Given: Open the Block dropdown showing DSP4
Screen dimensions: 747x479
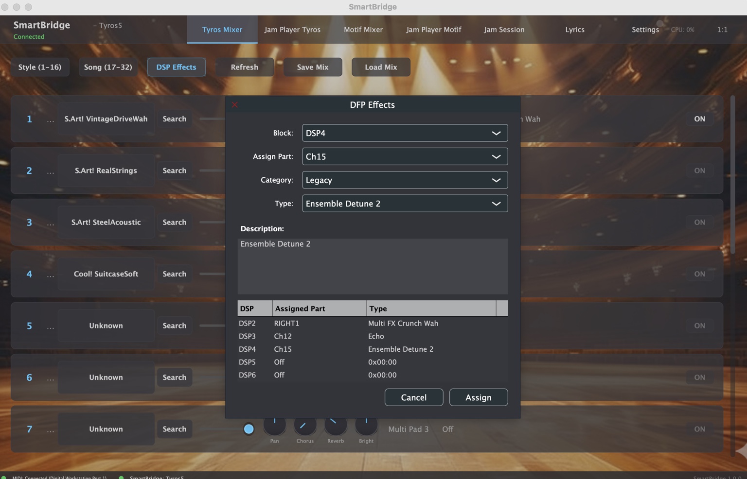Looking at the screenshot, I should [x=404, y=133].
